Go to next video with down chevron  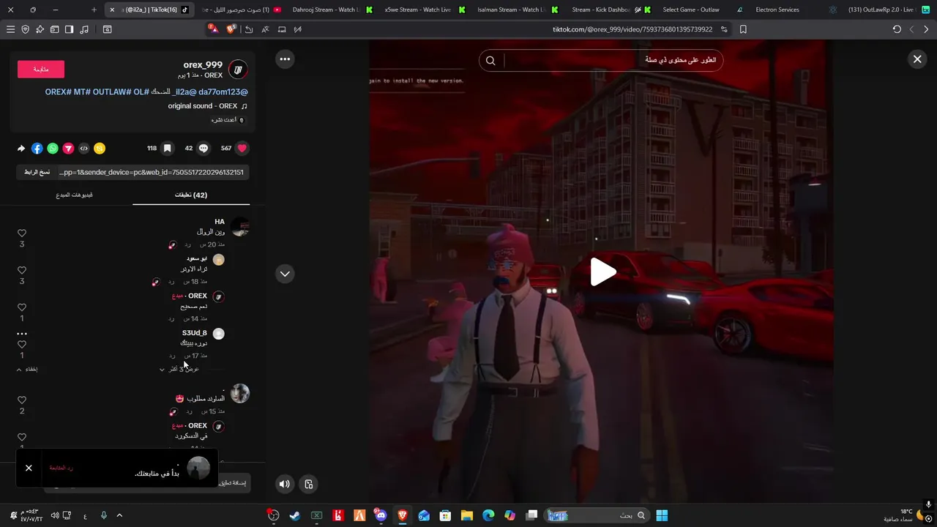(x=285, y=274)
